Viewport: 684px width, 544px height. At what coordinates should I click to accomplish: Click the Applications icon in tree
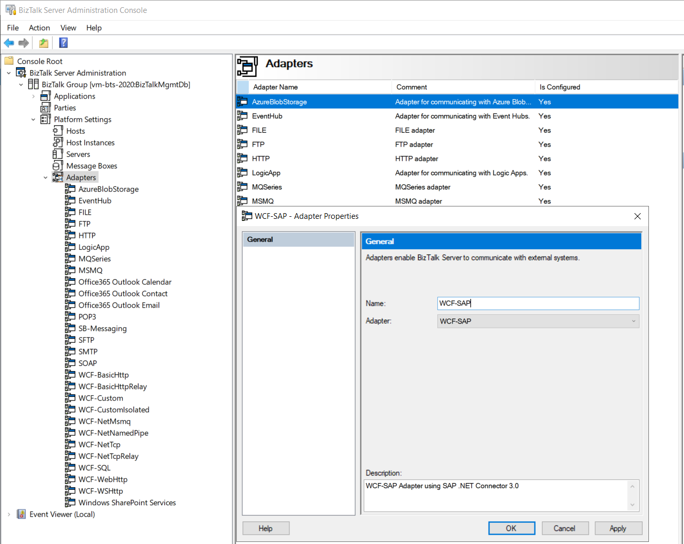click(45, 96)
